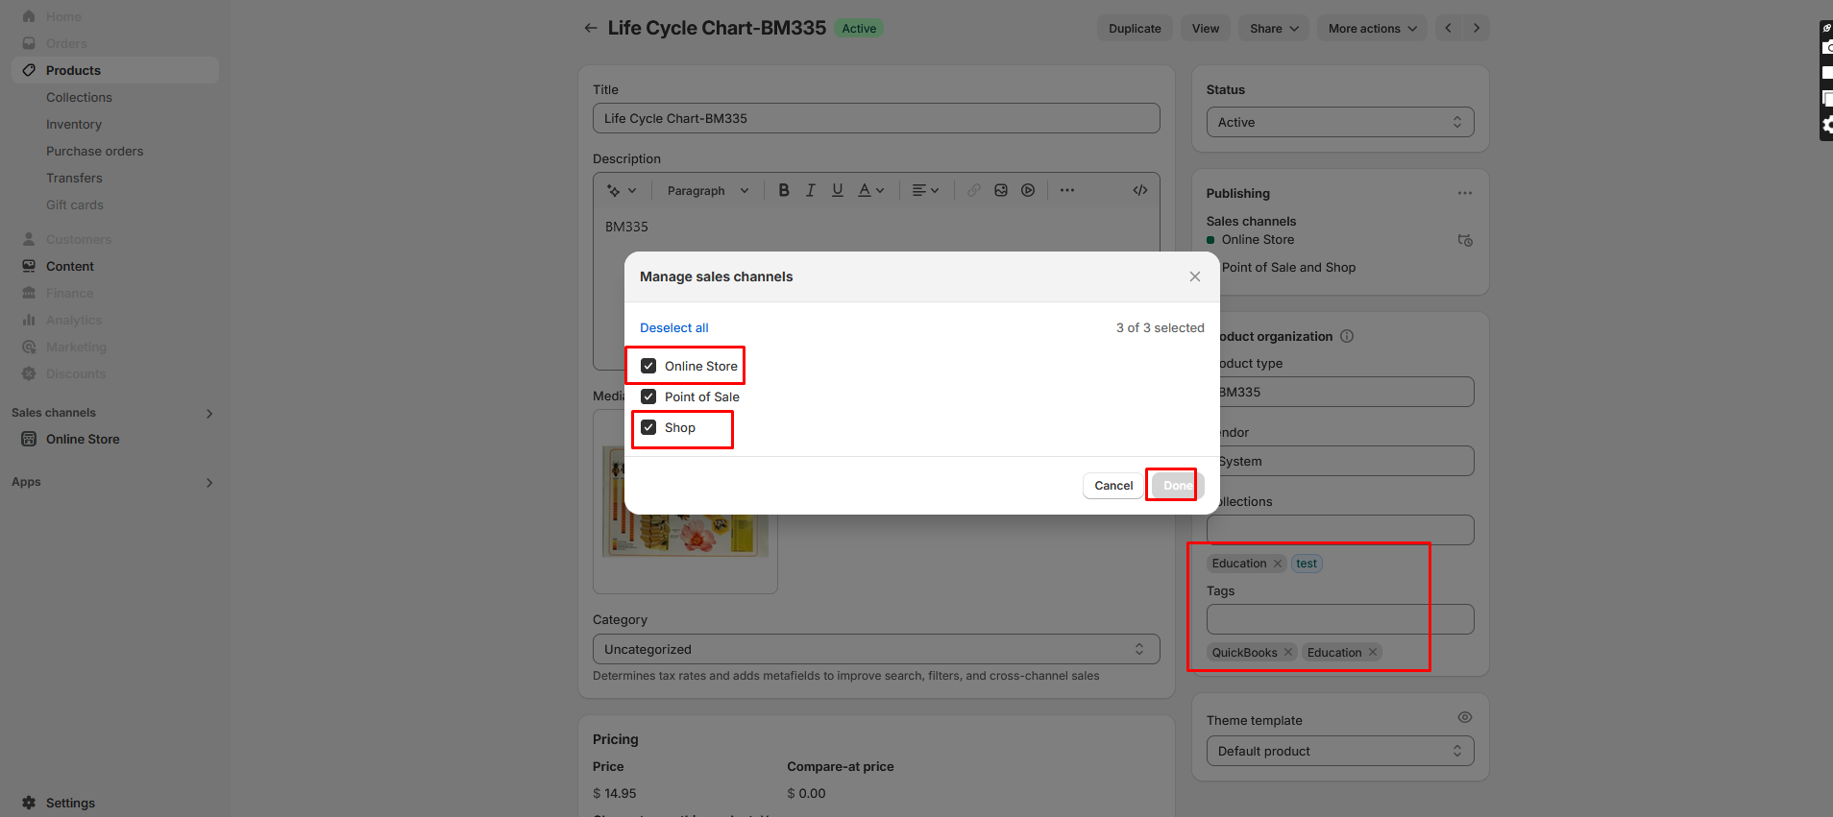Click the Title input field
The height and width of the screenshot is (817, 1833).
(876, 118)
